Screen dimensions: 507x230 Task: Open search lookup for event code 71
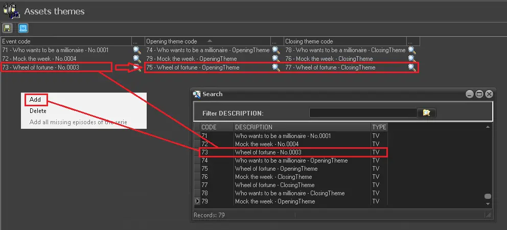[x=137, y=50]
